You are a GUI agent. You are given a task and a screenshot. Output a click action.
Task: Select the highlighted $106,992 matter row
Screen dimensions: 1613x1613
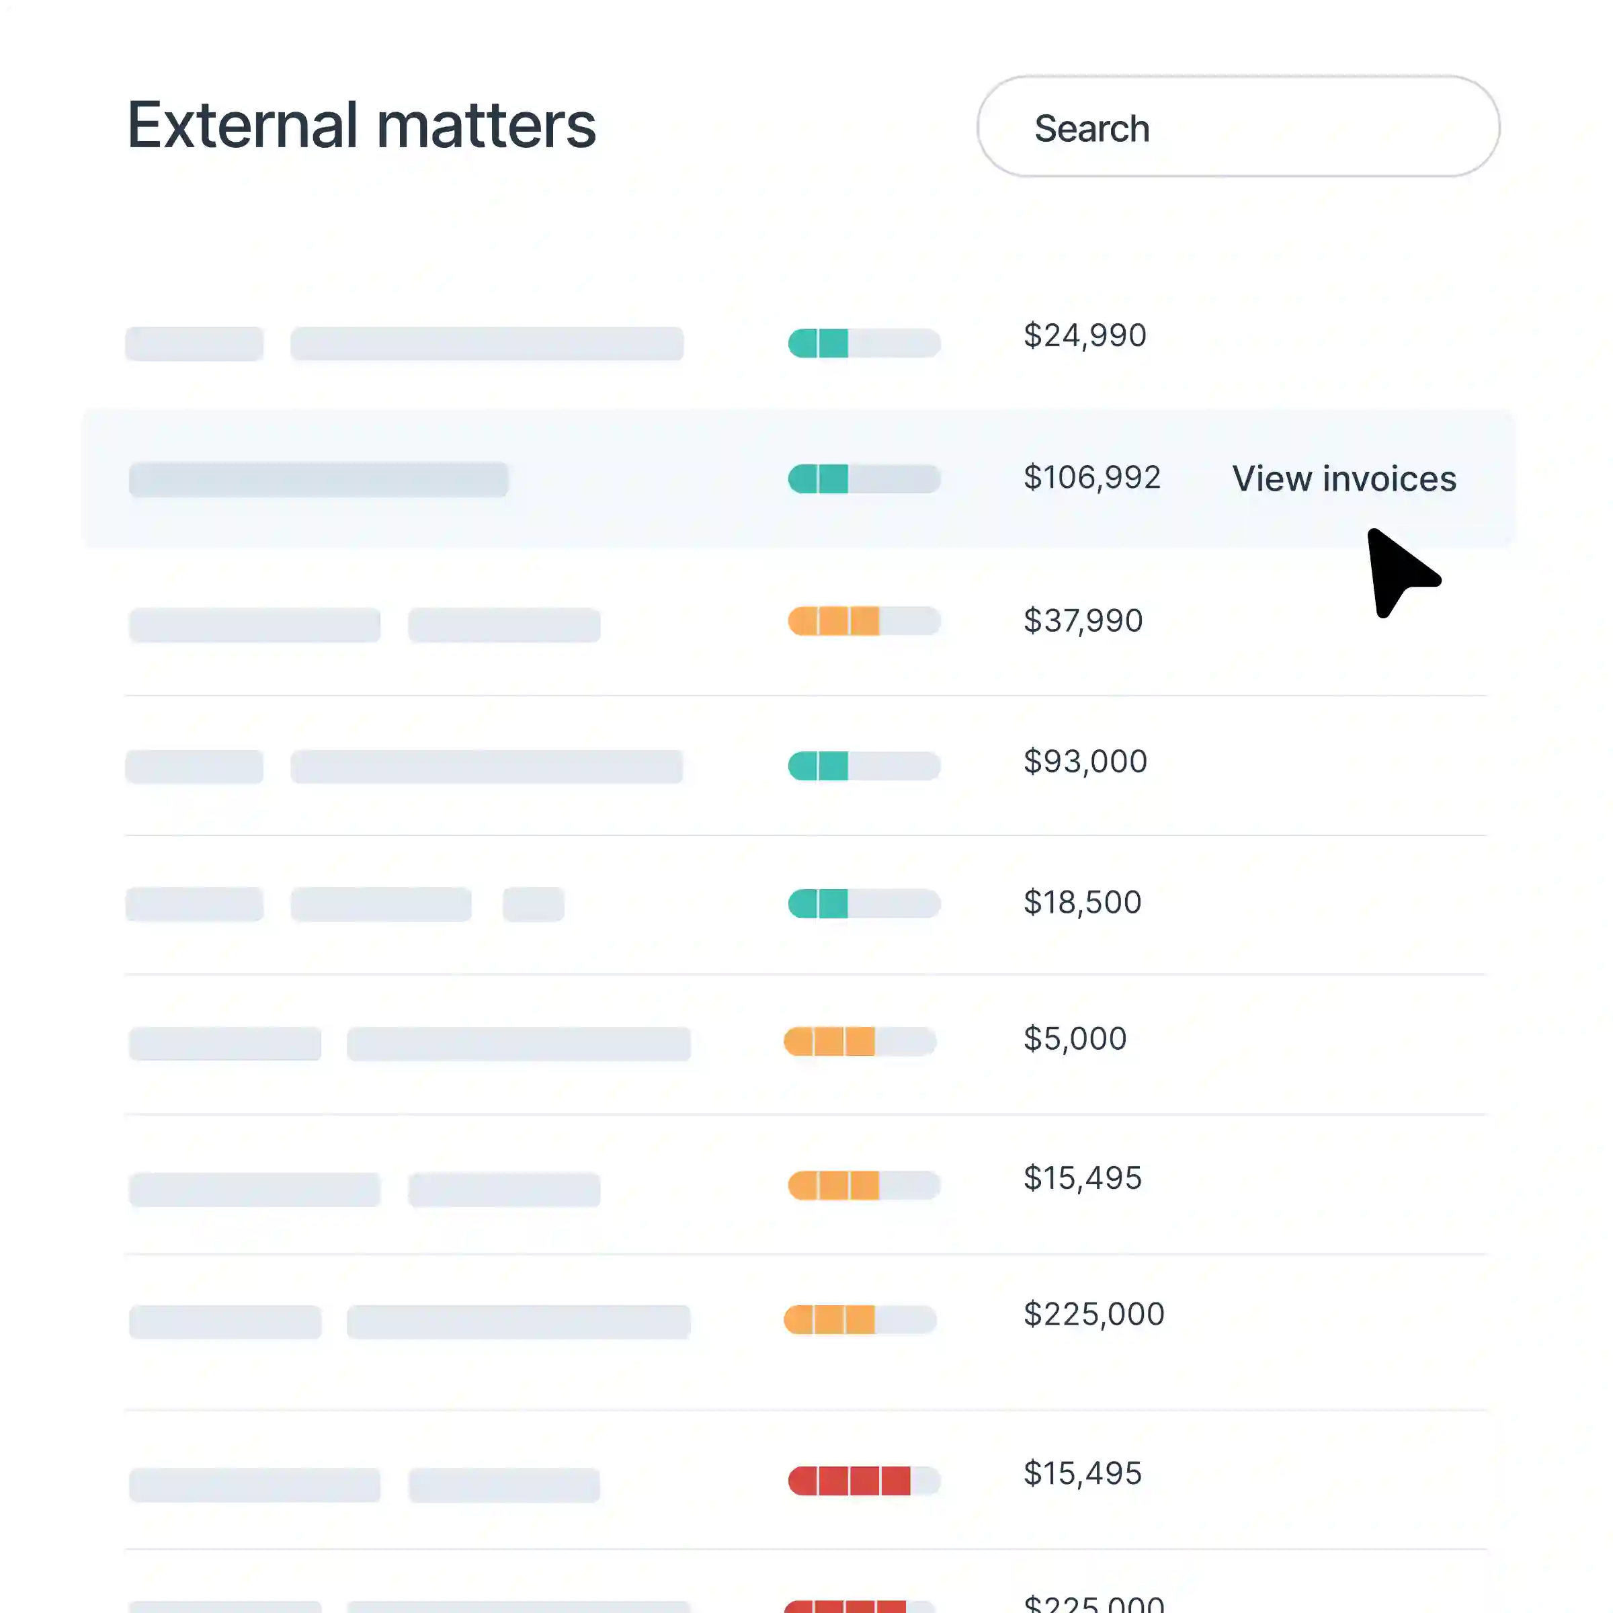click(585, 479)
